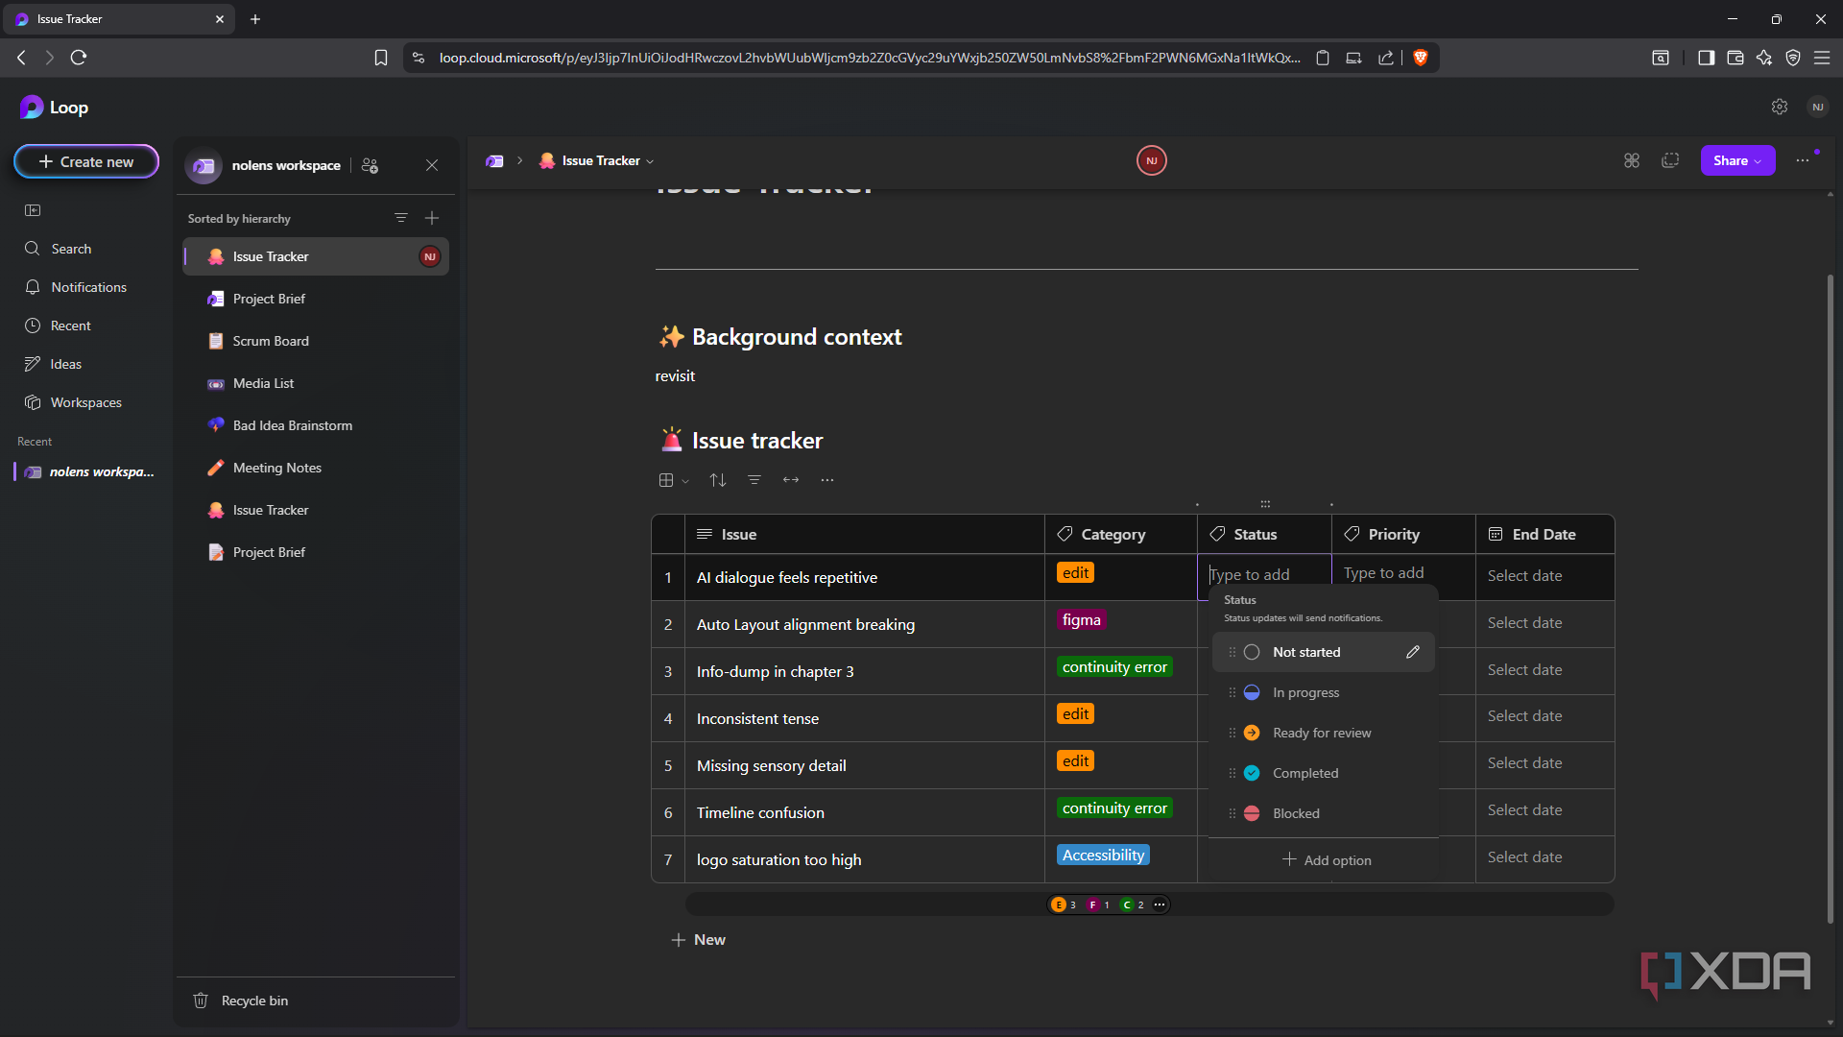Click Add option in status list

pos(1327,860)
